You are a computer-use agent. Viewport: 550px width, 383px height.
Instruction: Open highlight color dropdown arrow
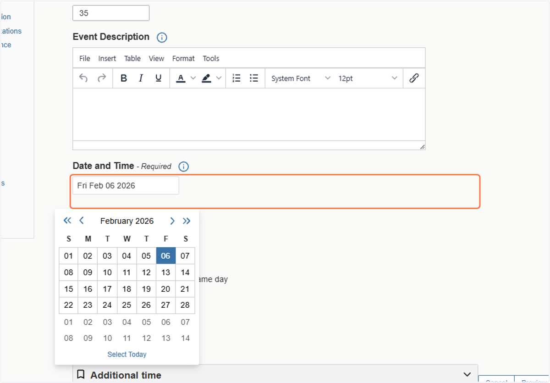pyautogui.click(x=219, y=78)
